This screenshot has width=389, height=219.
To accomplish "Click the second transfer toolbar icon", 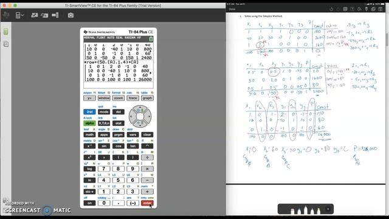I will 44,15.
